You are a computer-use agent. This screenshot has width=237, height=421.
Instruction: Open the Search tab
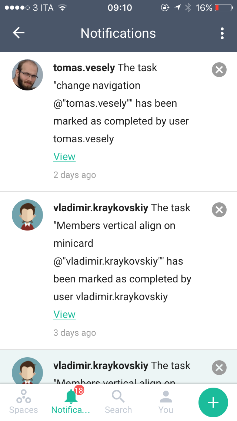[x=118, y=401]
